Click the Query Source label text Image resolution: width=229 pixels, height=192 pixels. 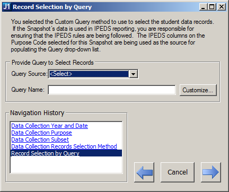click(29, 74)
